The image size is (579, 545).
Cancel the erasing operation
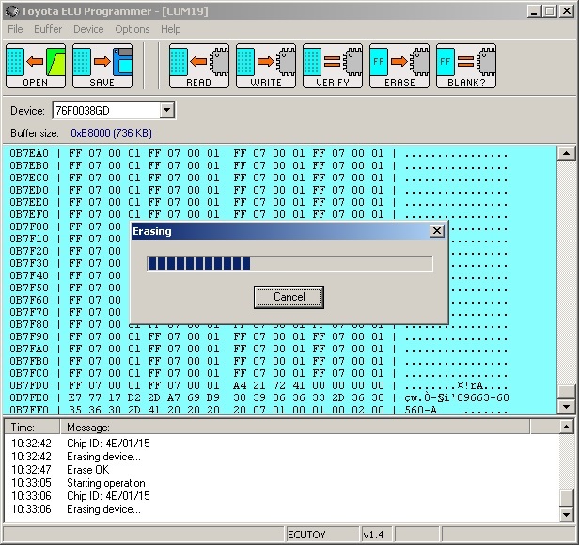tap(289, 297)
